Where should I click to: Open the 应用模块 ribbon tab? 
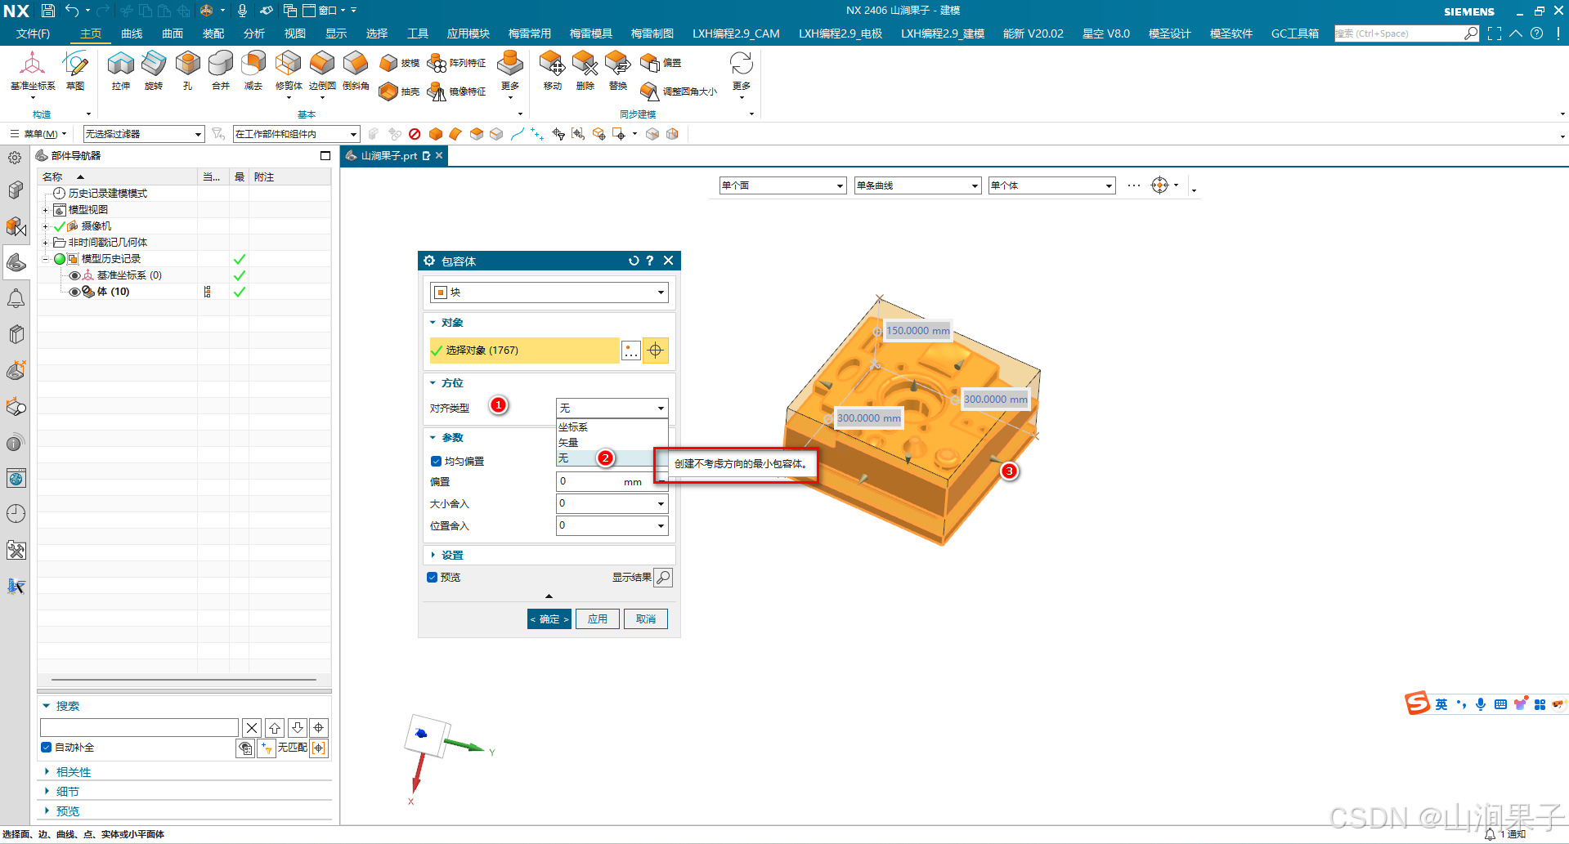468,33
